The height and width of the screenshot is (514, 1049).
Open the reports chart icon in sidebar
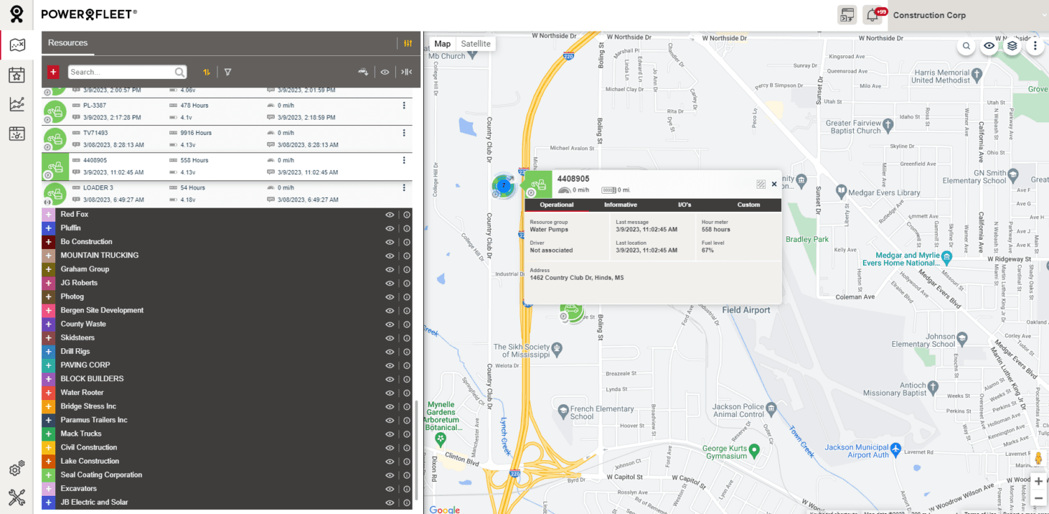[x=17, y=104]
